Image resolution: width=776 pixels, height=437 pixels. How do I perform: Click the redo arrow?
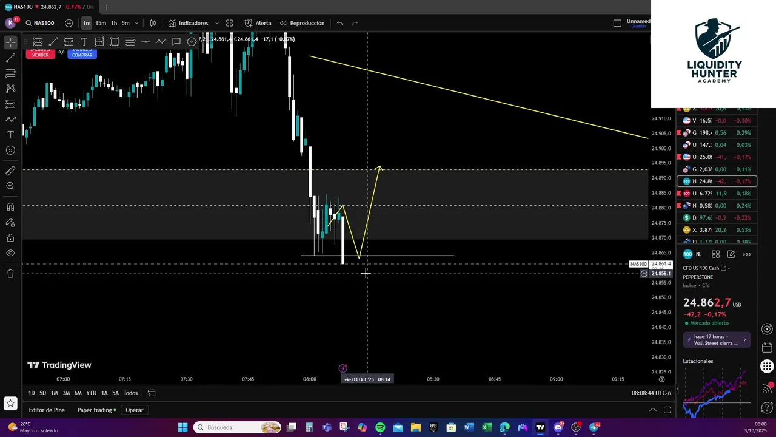pyautogui.click(x=355, y=23)
